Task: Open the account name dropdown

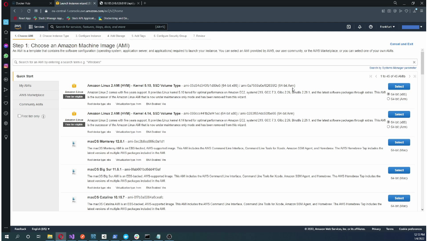Action: coord(412,27)
